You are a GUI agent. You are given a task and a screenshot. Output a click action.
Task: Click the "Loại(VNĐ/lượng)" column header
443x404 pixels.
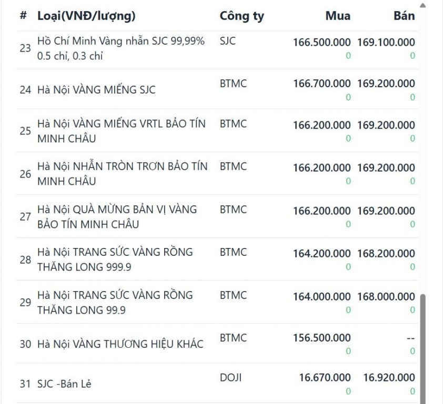(86, 16)
